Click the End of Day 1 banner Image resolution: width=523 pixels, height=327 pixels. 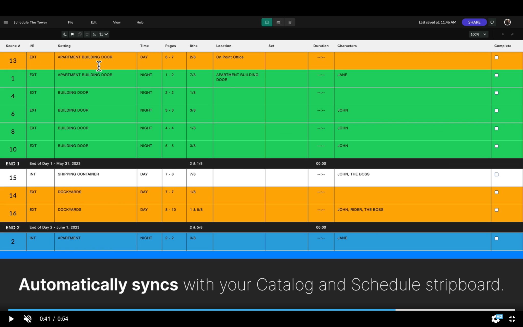pos(261,163)
